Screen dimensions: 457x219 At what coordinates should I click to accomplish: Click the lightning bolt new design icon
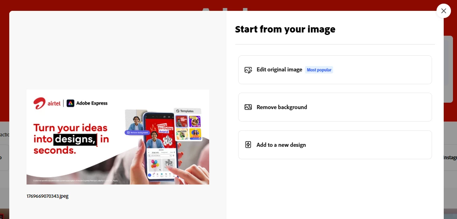click(248, 145)
